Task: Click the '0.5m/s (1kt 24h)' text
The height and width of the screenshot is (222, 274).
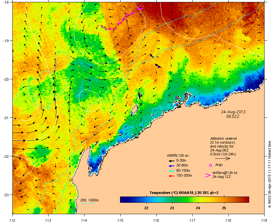Action: click(x=223, y=154)
